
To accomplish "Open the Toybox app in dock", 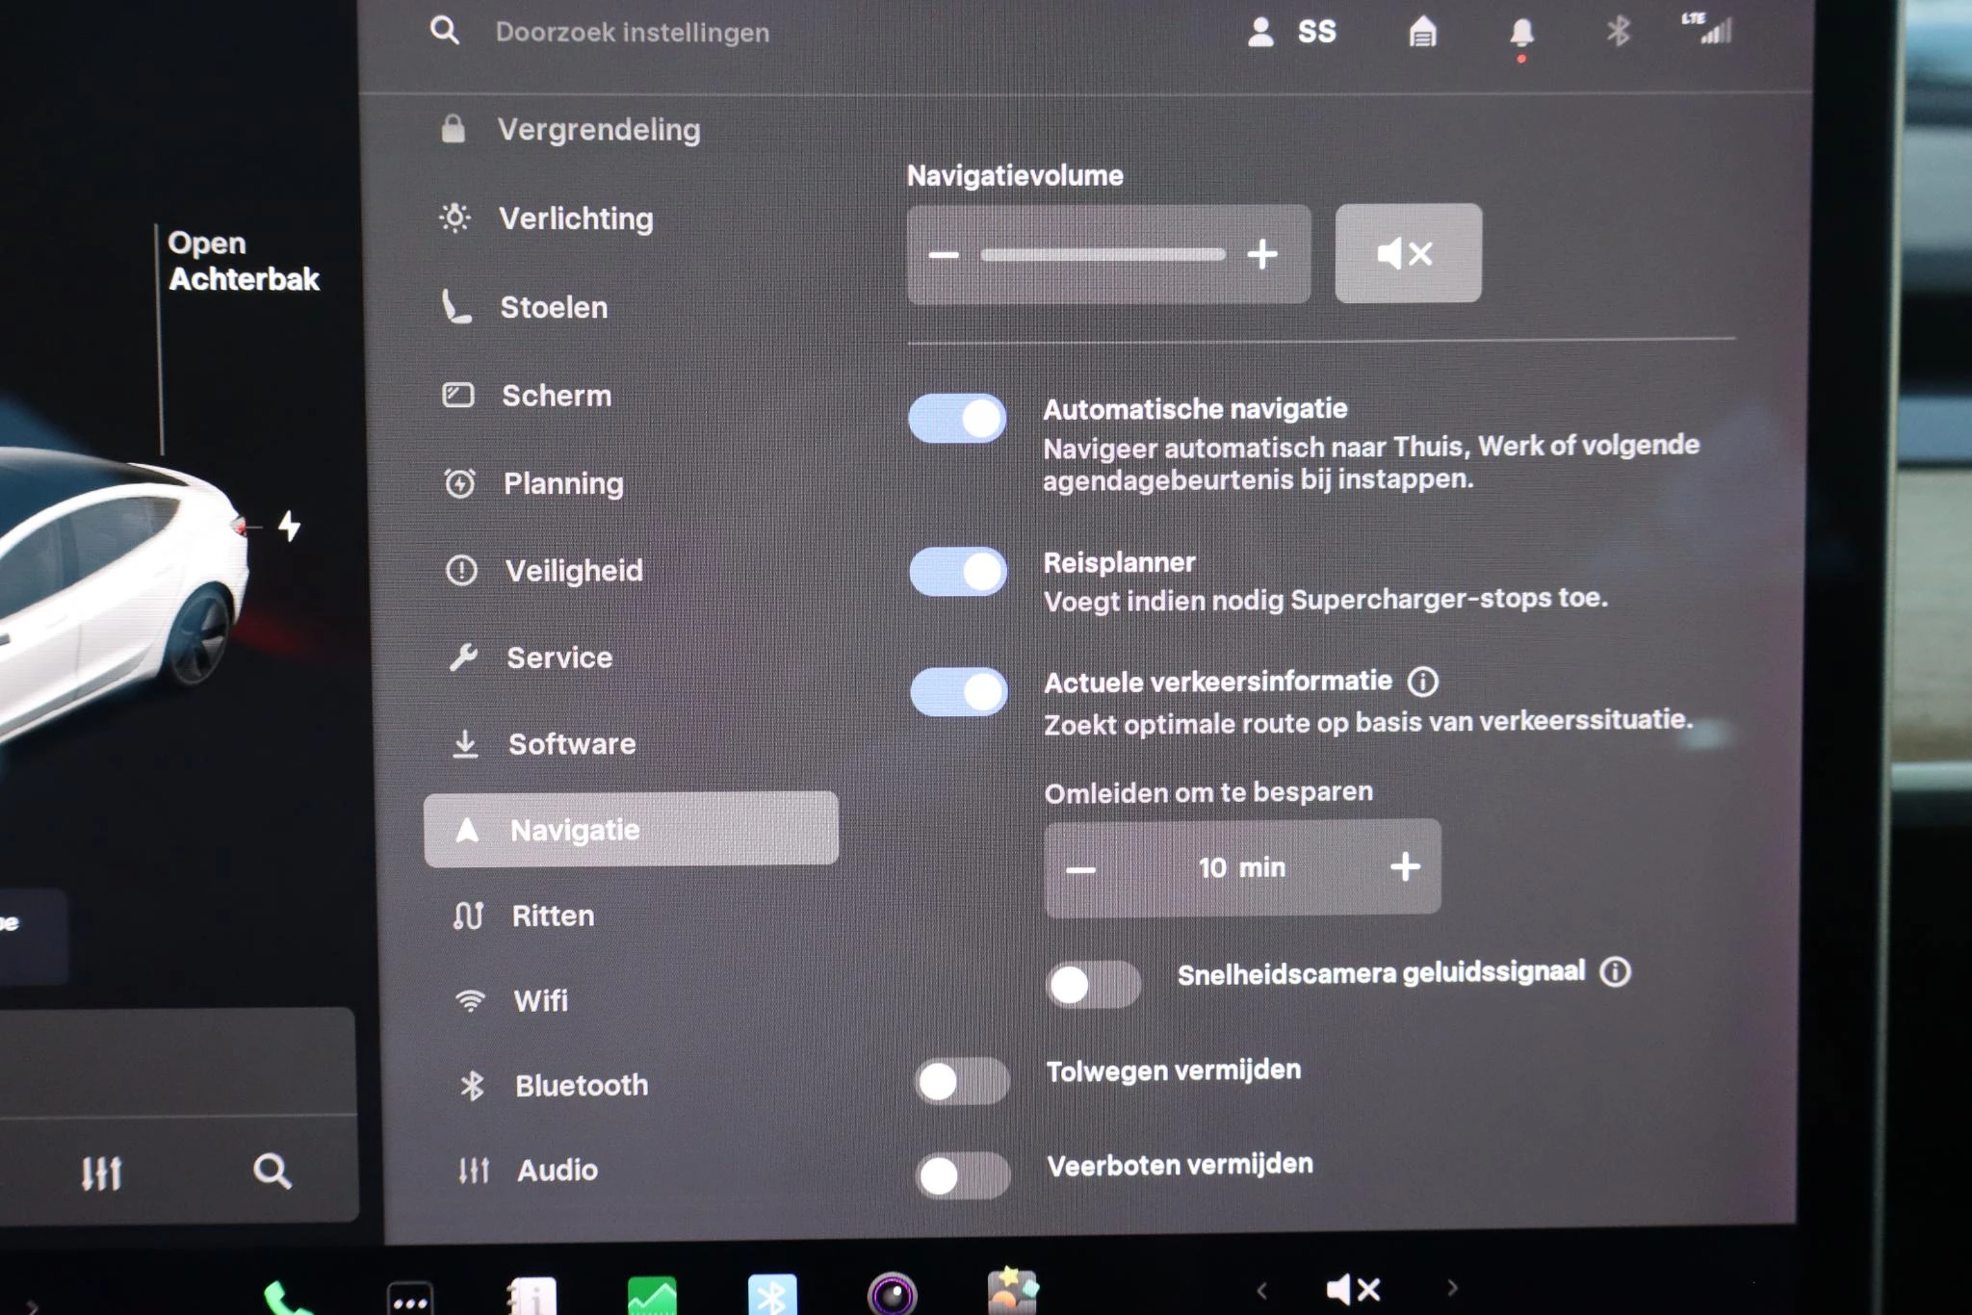I will tap(1013, 1290).
